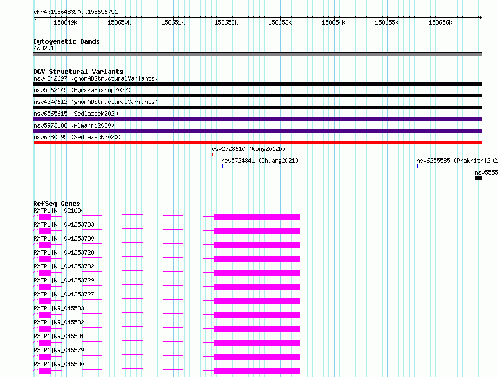Image resolution: width=498 pixels, height=377 pixels.
Task: Open the RXFP1|NM_001253728 transcript label
Action: [64, 252]
